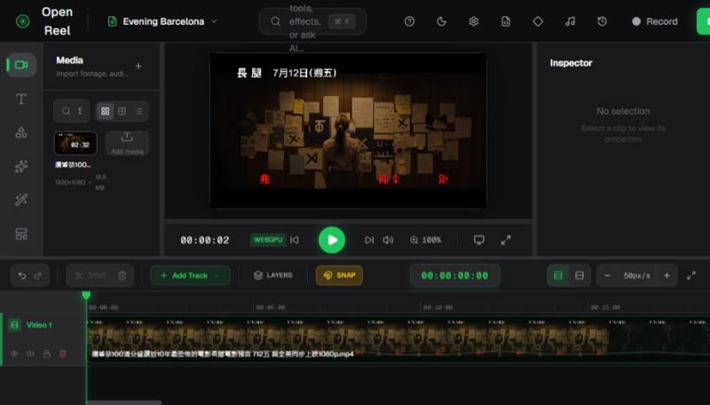Viewport: 710px width, 405px height.
Task: Focus the search tools and effects field
Action: pos(312,21)
